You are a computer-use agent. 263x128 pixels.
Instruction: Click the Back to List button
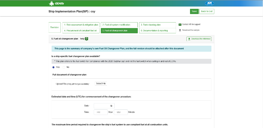[207, 11]
